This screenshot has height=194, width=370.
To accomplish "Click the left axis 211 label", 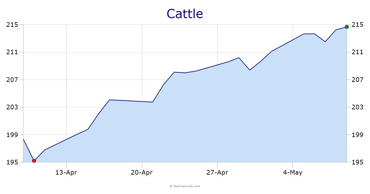I will click(x=12, y=52).
